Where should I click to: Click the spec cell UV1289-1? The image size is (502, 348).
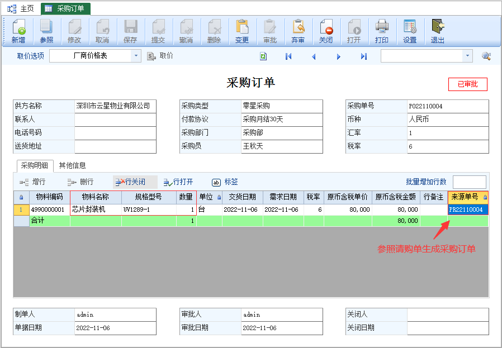(x=149, y=210)
